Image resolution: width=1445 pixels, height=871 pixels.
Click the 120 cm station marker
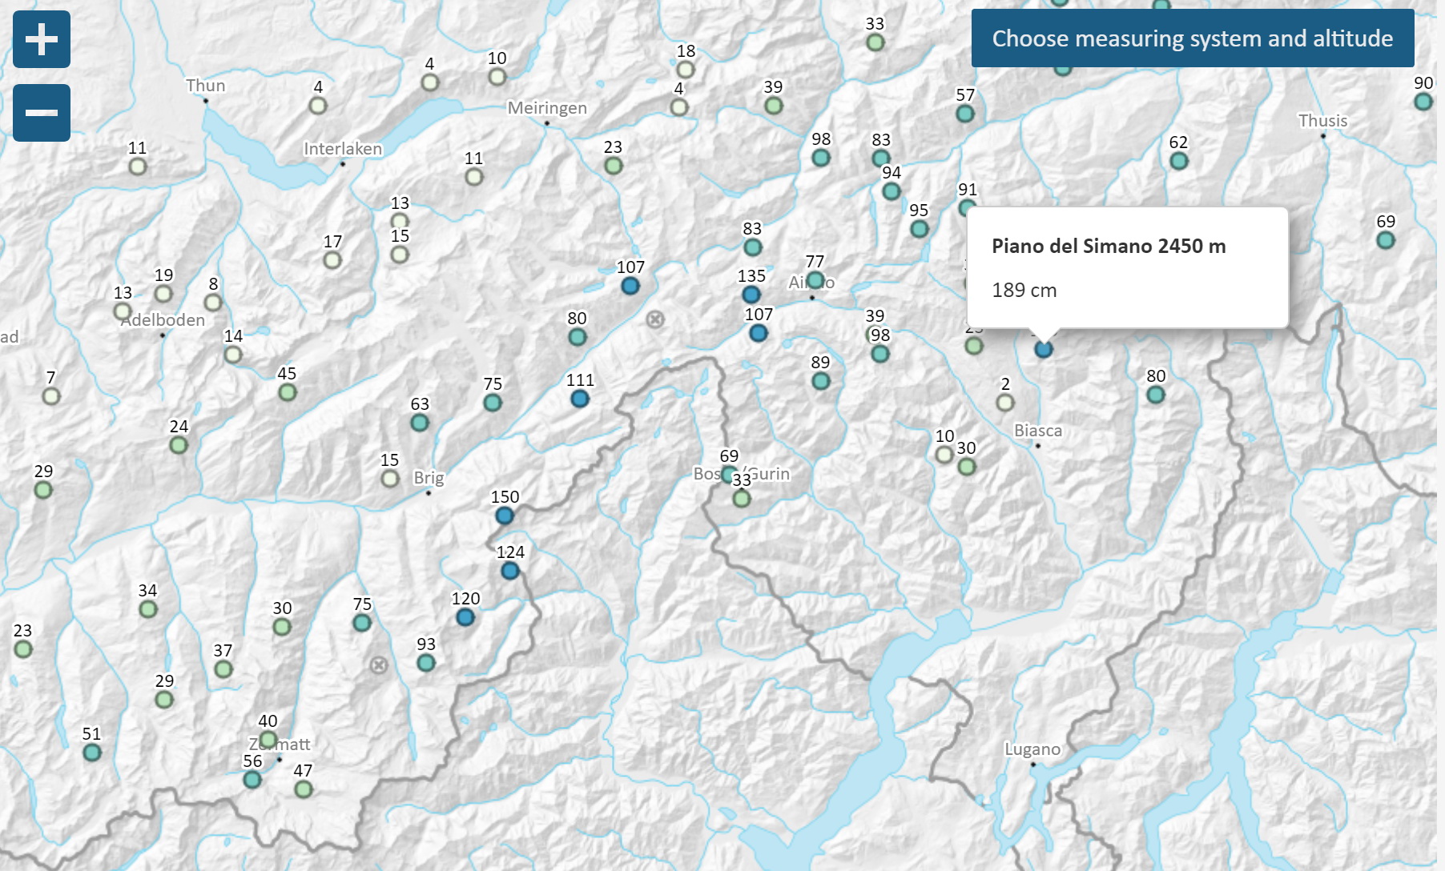pos(465,617)
